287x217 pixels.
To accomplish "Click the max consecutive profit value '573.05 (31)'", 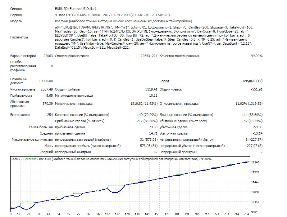I will 148,146.
